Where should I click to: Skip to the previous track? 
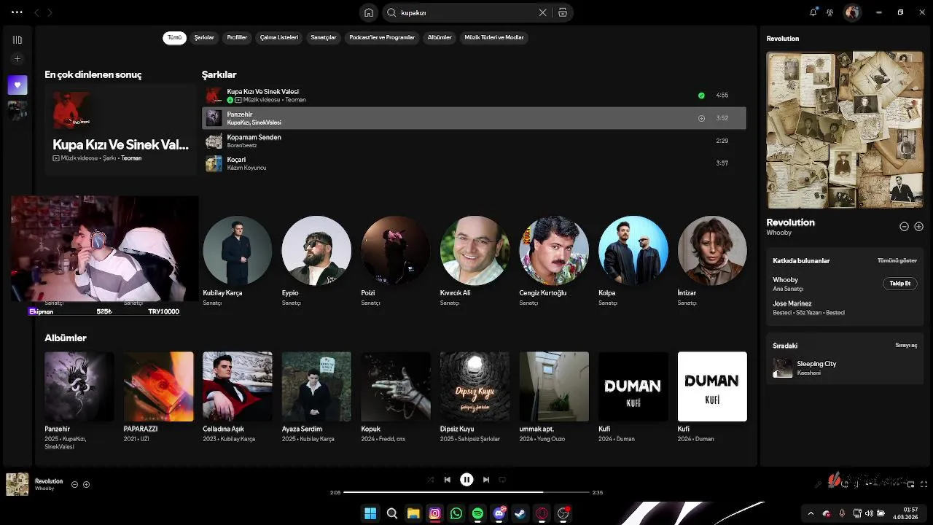[x=448, y=480]
